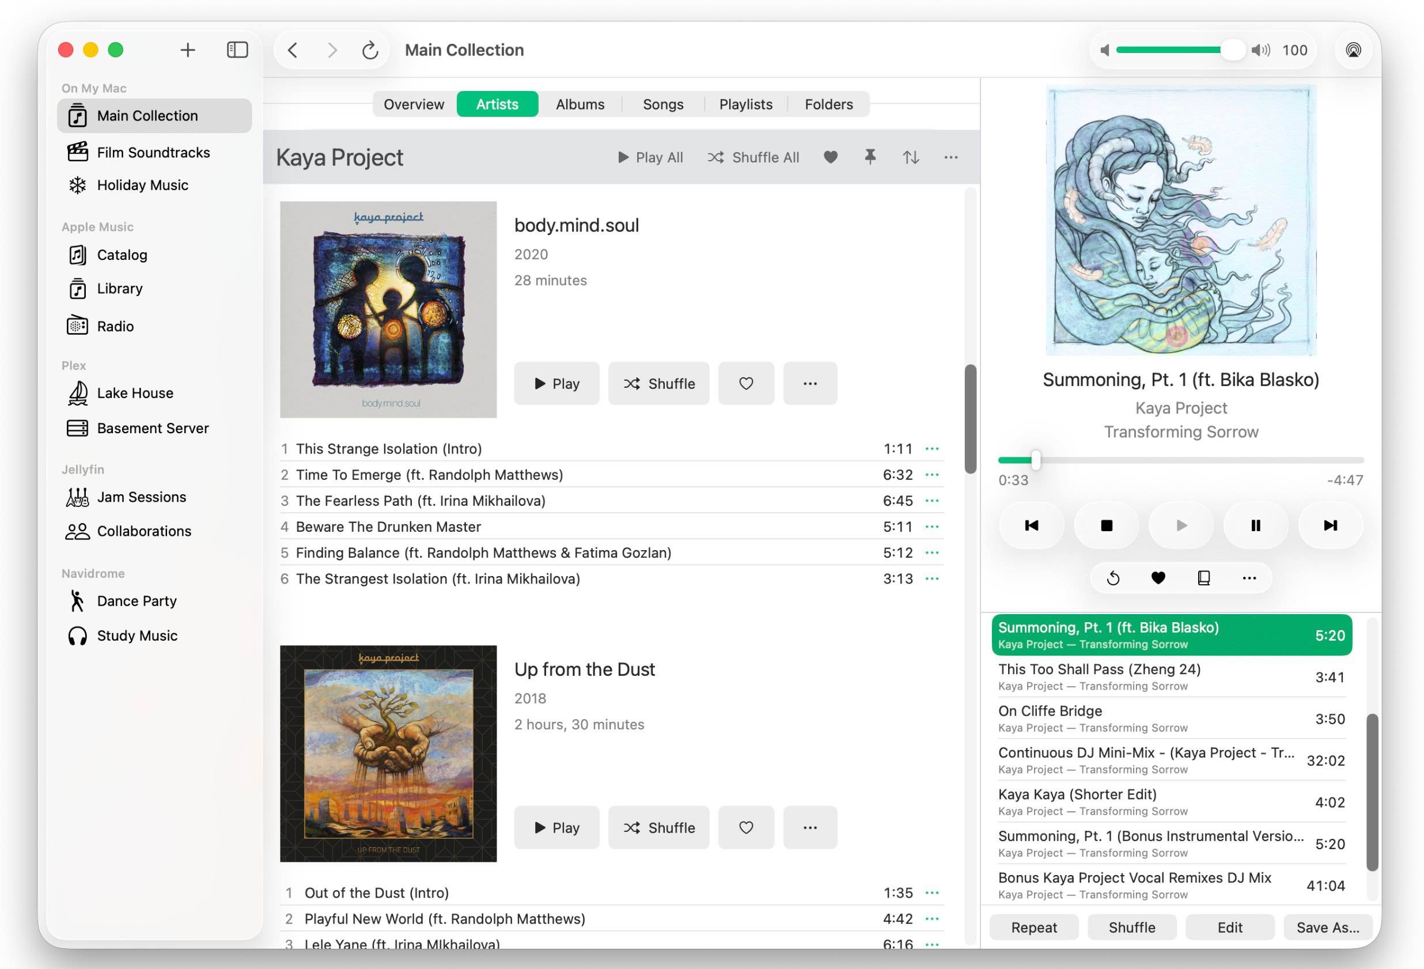
Task: Favorite the body.mind.soul album
Action: (746, 384)
